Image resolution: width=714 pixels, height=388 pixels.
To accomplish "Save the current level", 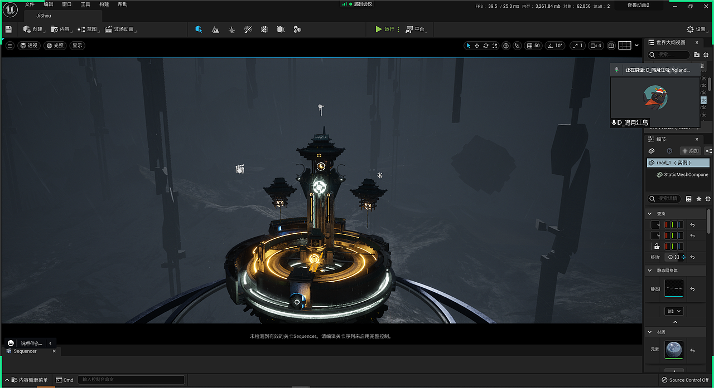I will click(x=8, y=29).
